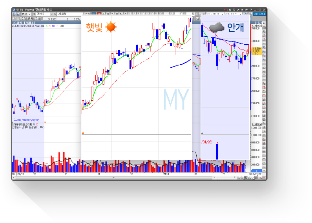Click the red play arrow in title bar
Viewport: 312px width, 223px height.
(x=224, y=9)
